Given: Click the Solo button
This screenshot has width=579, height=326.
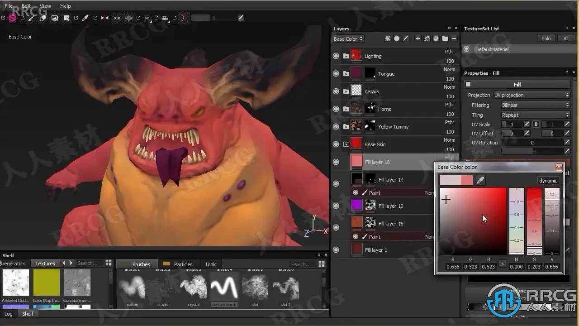Looking at the screenshot, I should click(546, 38).
